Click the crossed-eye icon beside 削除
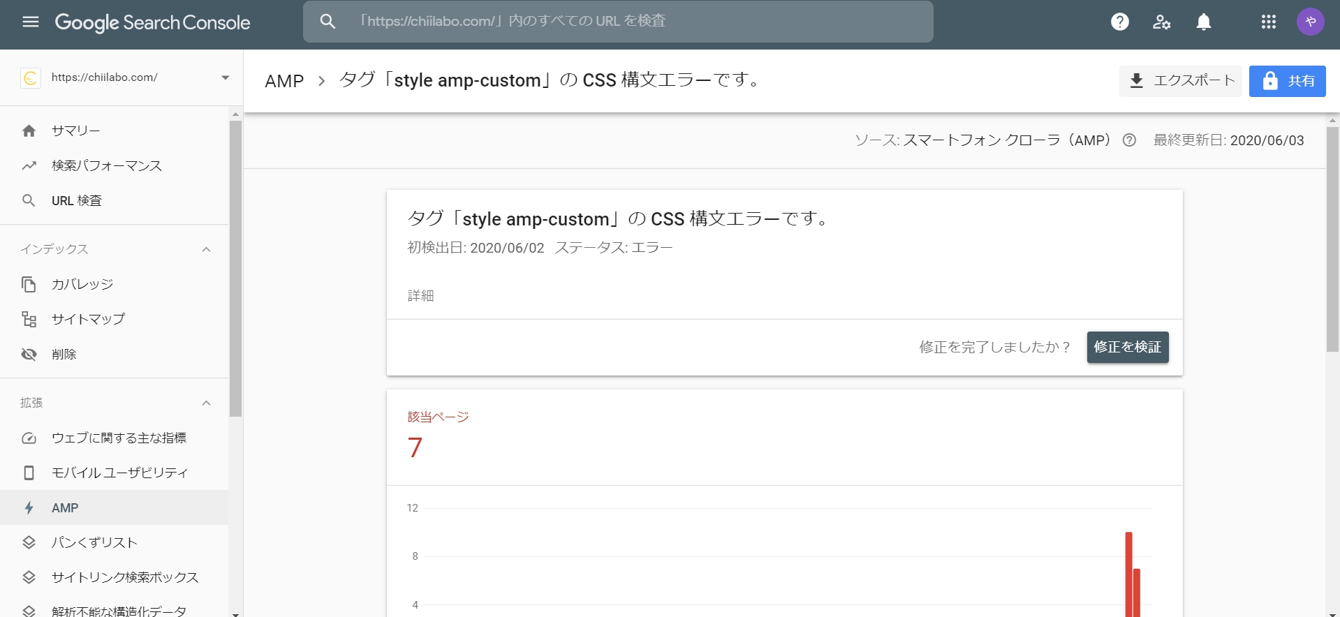Image resolution: width=1340 pixels, height=617 pixels. tap(29, 354)
